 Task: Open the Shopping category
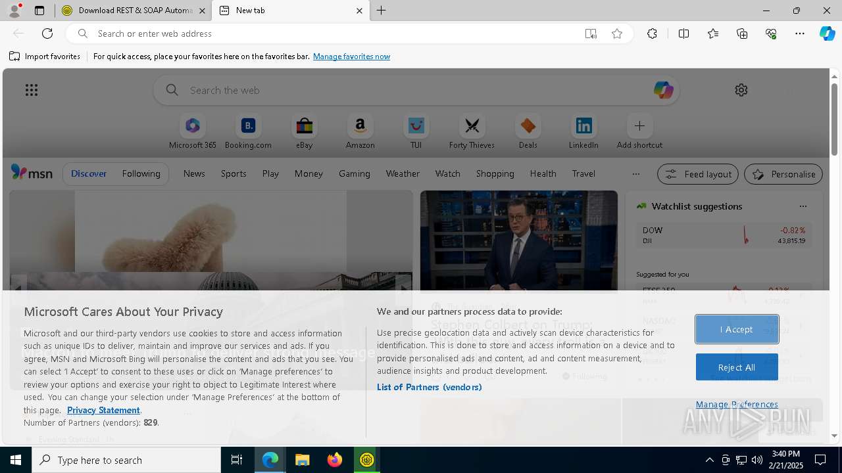click(x=495, y=173)
